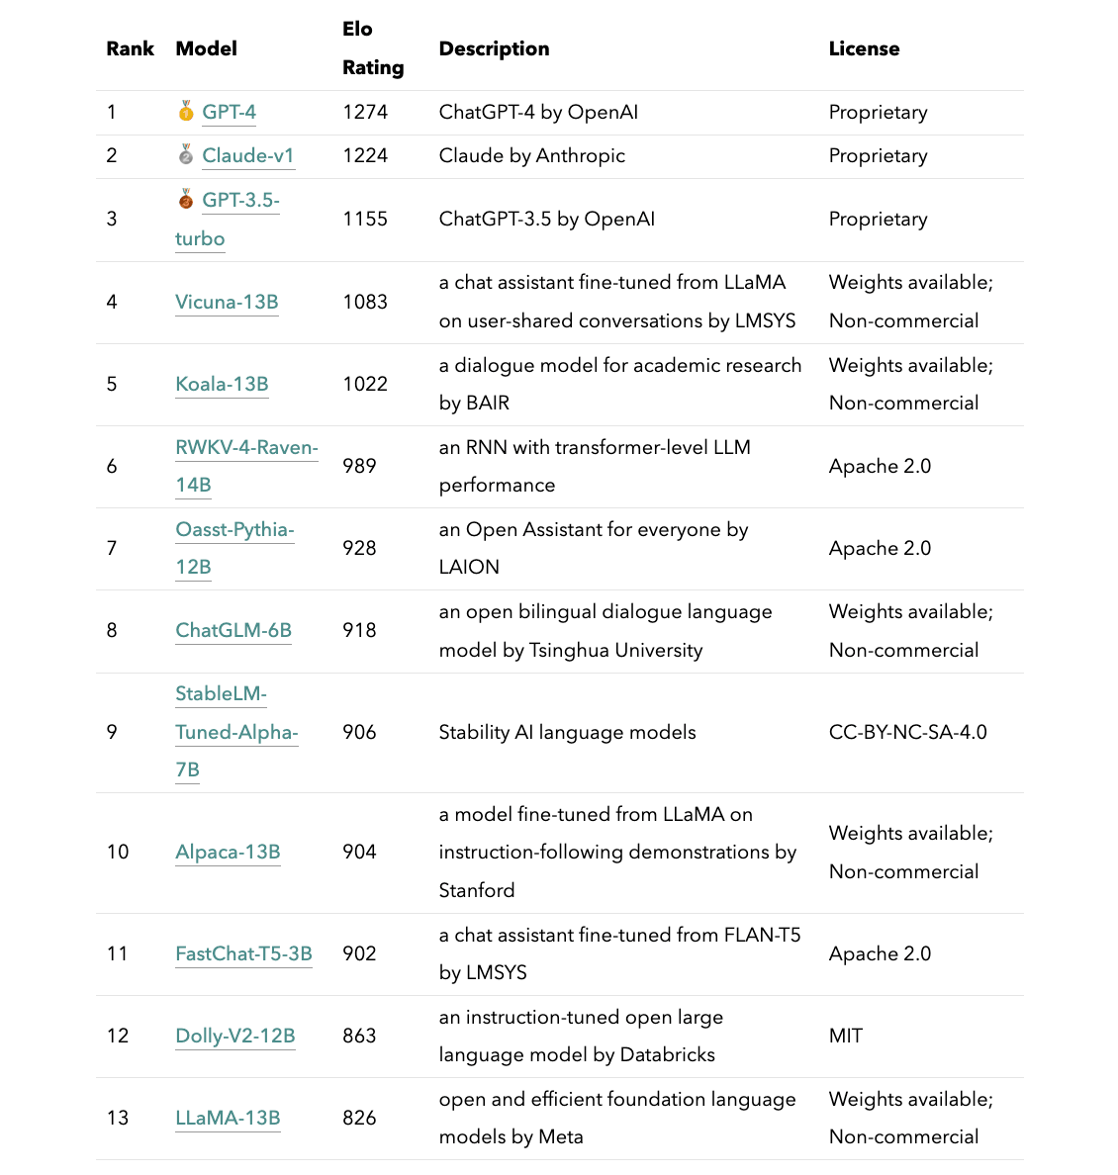Viewport: 1118px width, 1175px height.
Task: Click the bronze medal icon beside GPT-3.5-turbo
Action: 186,200
